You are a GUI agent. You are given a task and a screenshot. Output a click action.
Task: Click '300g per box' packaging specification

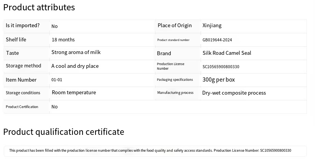[x=218, y=80]
